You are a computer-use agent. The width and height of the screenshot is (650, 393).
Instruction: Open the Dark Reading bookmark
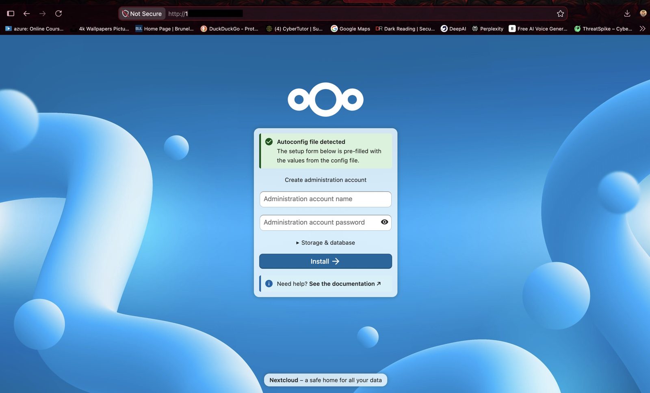click(405, 29)
